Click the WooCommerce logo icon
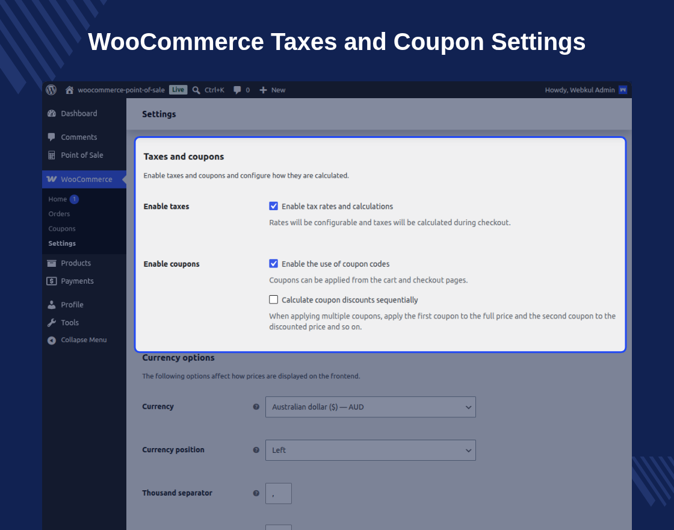674x530 pixels. click(x=52, y=179)
